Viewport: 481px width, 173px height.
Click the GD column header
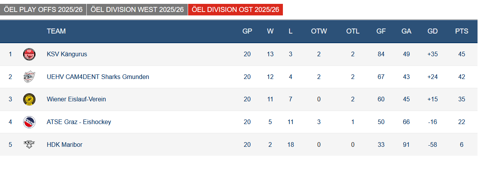click(432, 32)
